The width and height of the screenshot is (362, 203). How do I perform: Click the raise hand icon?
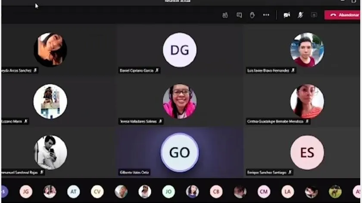(x=252, y=15)
